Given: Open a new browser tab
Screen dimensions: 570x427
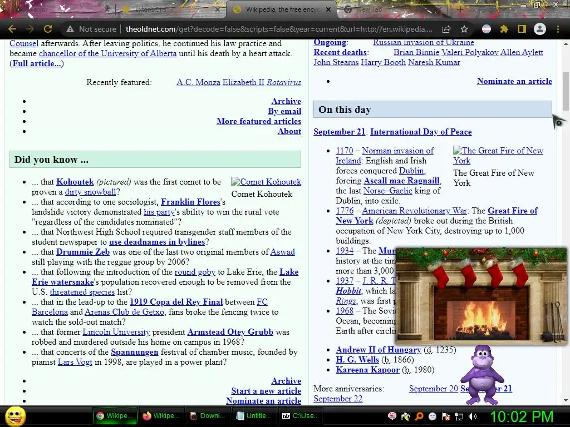Looking at the screenshot, I should click(459, 9).
